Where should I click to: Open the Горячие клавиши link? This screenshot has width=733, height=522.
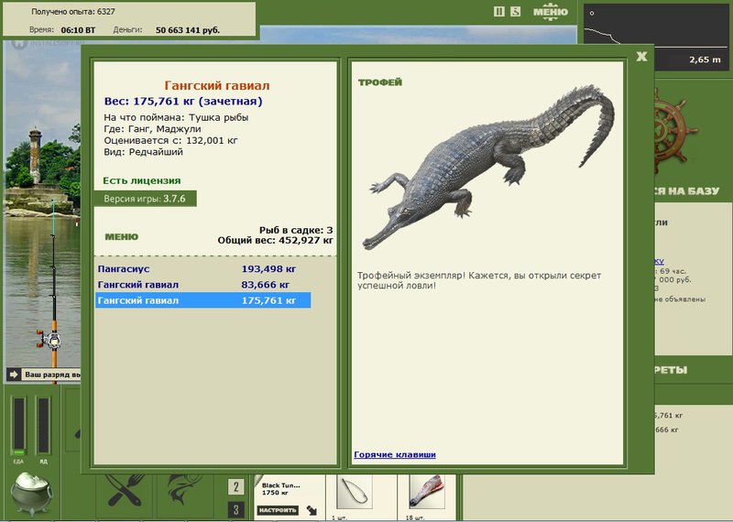[395, 454]
